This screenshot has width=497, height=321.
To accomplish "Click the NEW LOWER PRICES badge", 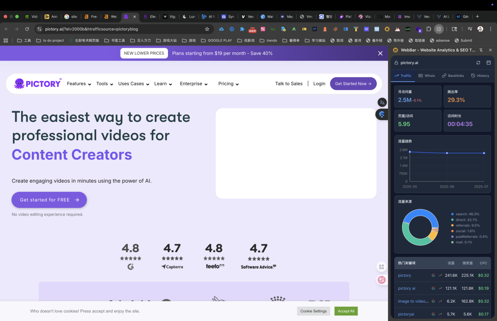I will click(x=144, y=53).
